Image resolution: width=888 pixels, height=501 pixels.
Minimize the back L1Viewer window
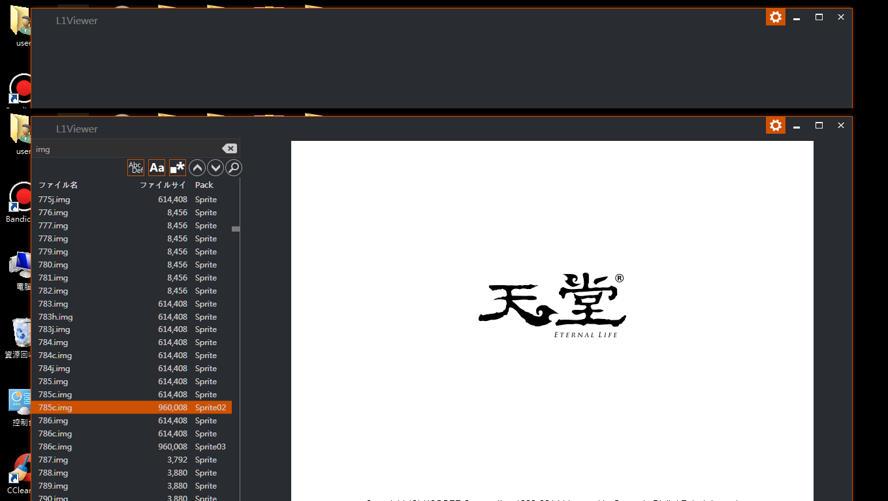[797, 18]
